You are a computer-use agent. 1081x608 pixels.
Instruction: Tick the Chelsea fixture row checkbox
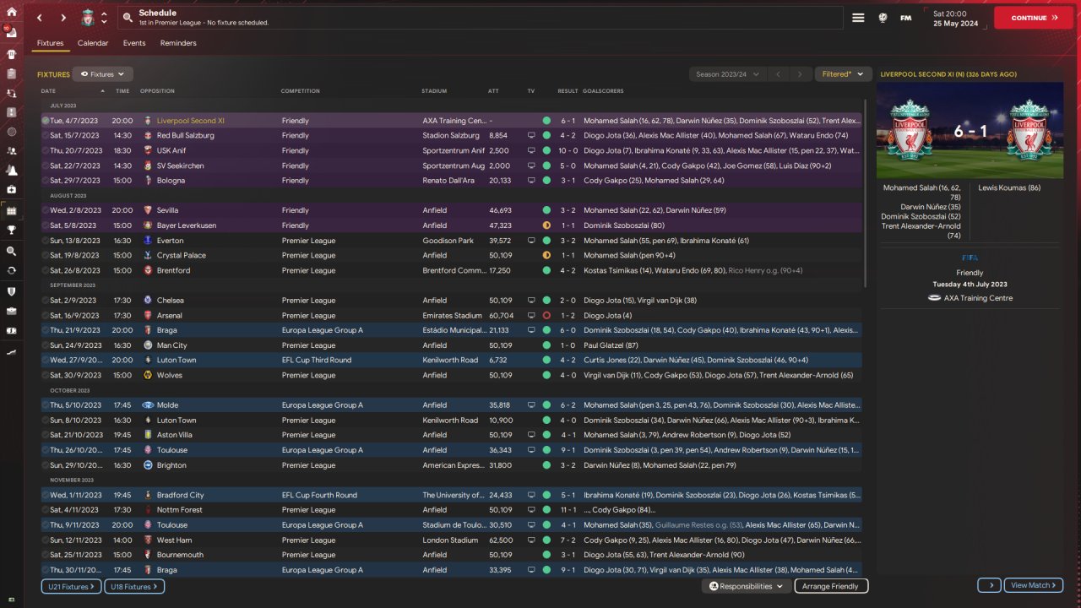pyautogui.click(x=46, y=301)
